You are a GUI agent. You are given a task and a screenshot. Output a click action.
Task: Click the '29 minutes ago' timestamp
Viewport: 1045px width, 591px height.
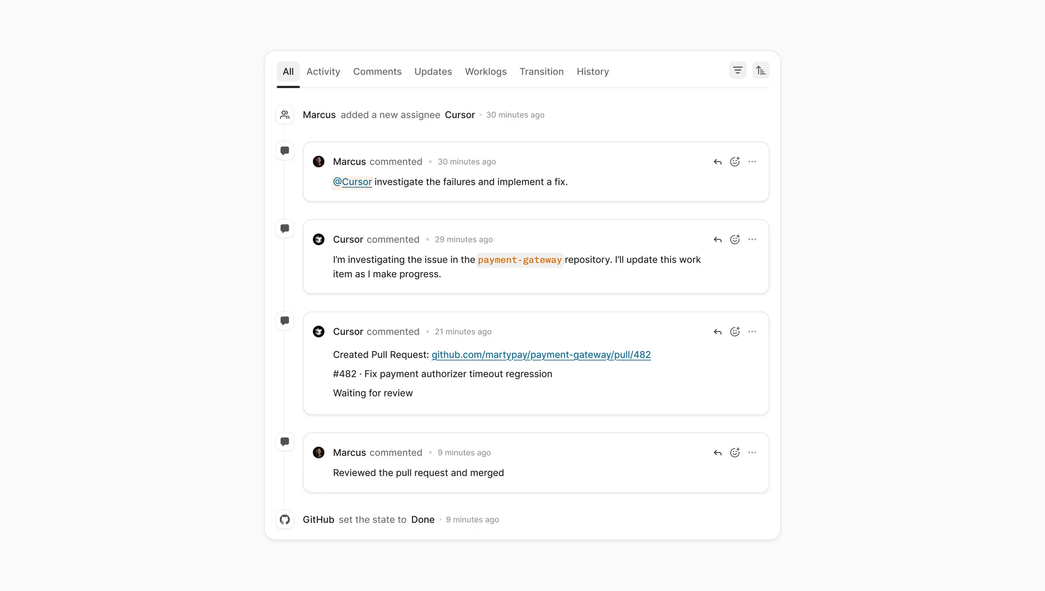[x=464, y=239]
